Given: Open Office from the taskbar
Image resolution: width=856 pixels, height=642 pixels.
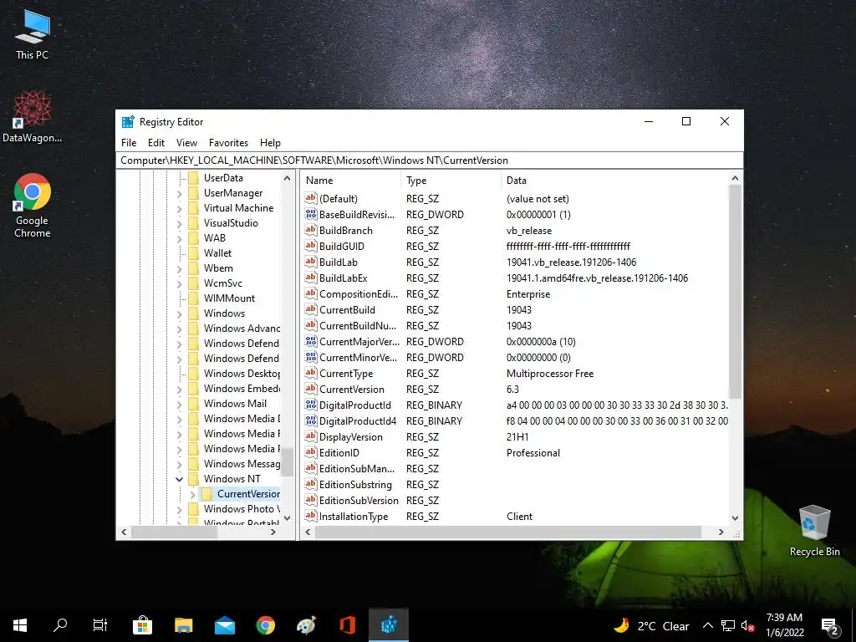Looking at the screenshot, I should tap(347, 625).
